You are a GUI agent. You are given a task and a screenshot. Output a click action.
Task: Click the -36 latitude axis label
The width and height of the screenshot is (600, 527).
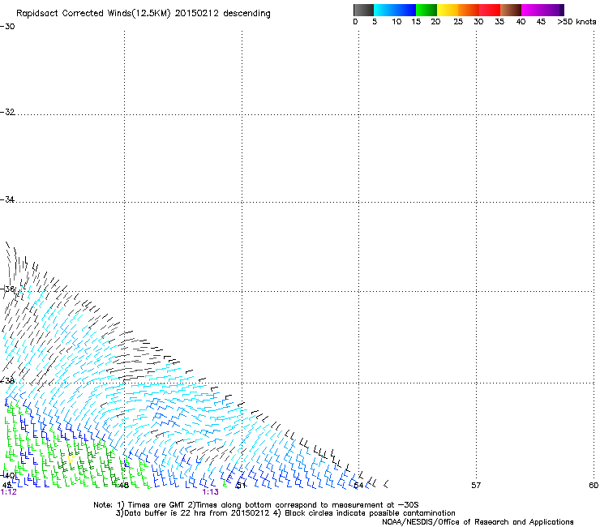click(7, 289)
